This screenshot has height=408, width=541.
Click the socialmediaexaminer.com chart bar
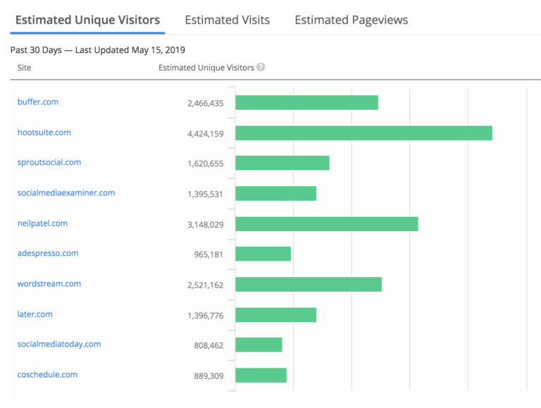[x=275, y=193]
